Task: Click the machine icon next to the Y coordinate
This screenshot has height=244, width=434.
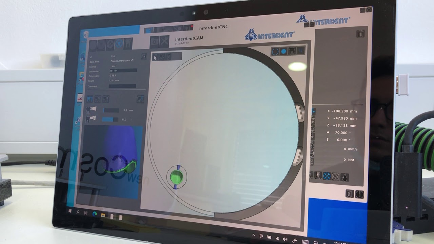Action: pyautogui.click(x=313, y=119)
